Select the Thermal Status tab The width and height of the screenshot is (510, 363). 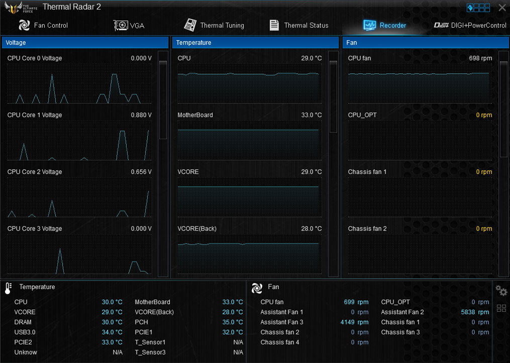pos(299,25)
